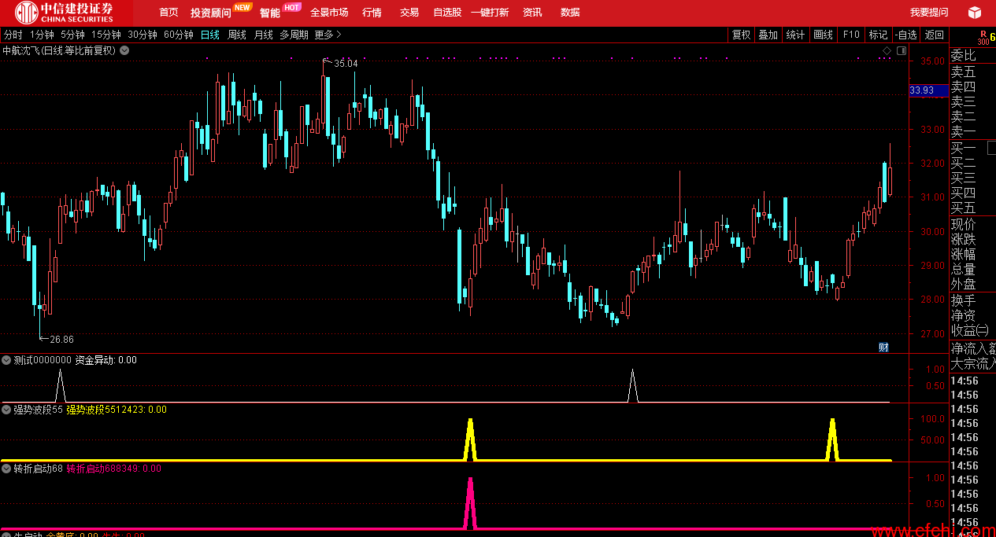Click the 35.04 high price label
Screen dimensions: 996x537
pyautogui.click(x=346, y=63)
